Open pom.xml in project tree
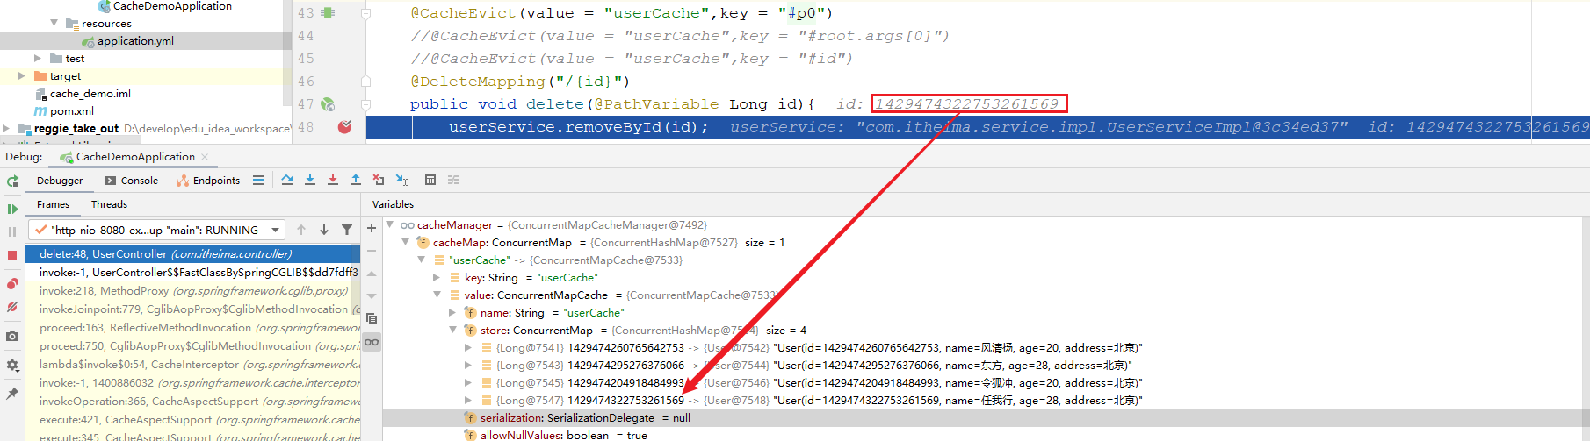The width and height of the screenshot is (1590, 441). click(71, 111)
